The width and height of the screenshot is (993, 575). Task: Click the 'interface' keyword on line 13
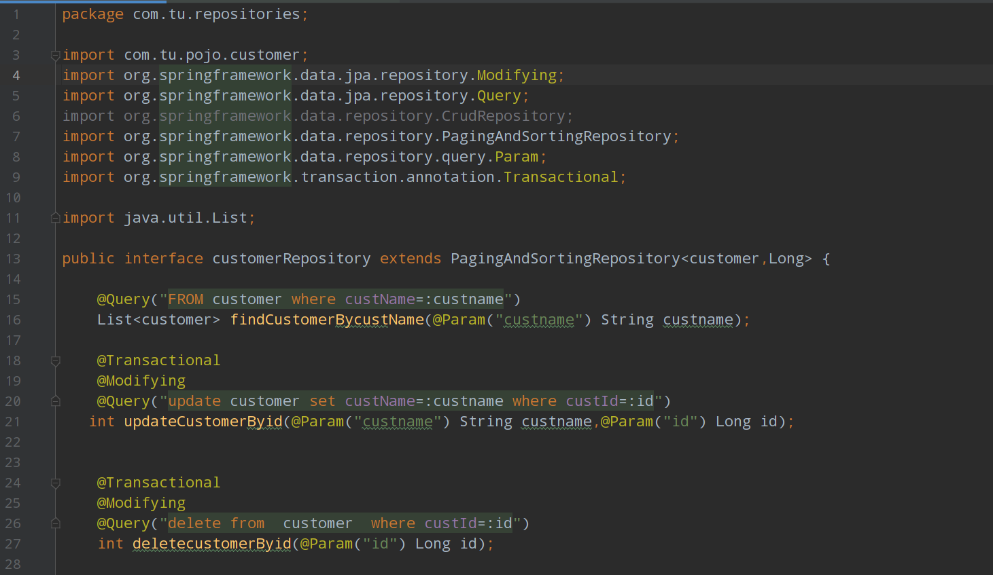point(164,259)
